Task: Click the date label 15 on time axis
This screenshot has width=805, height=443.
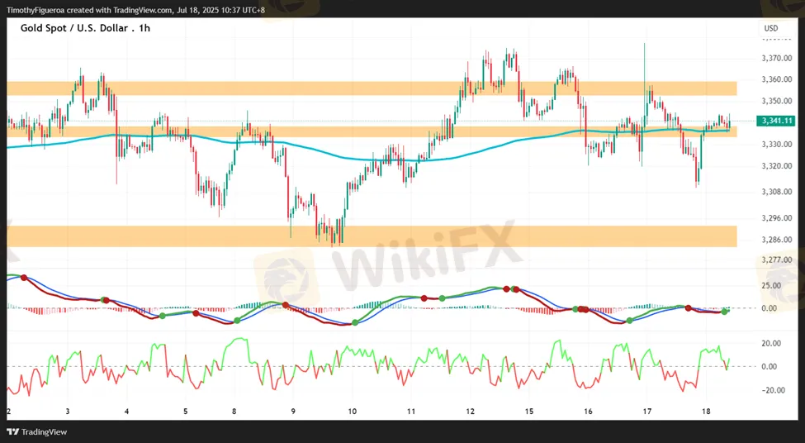Action: click(529, 412)
